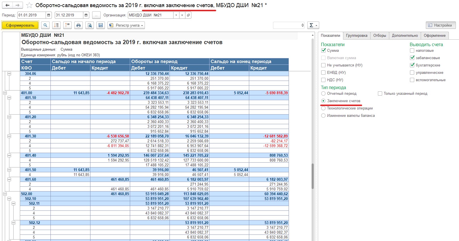Expand all groups toolbar icon
The height and width of the screenshot is (241, 459).
(x=56, y=25)
